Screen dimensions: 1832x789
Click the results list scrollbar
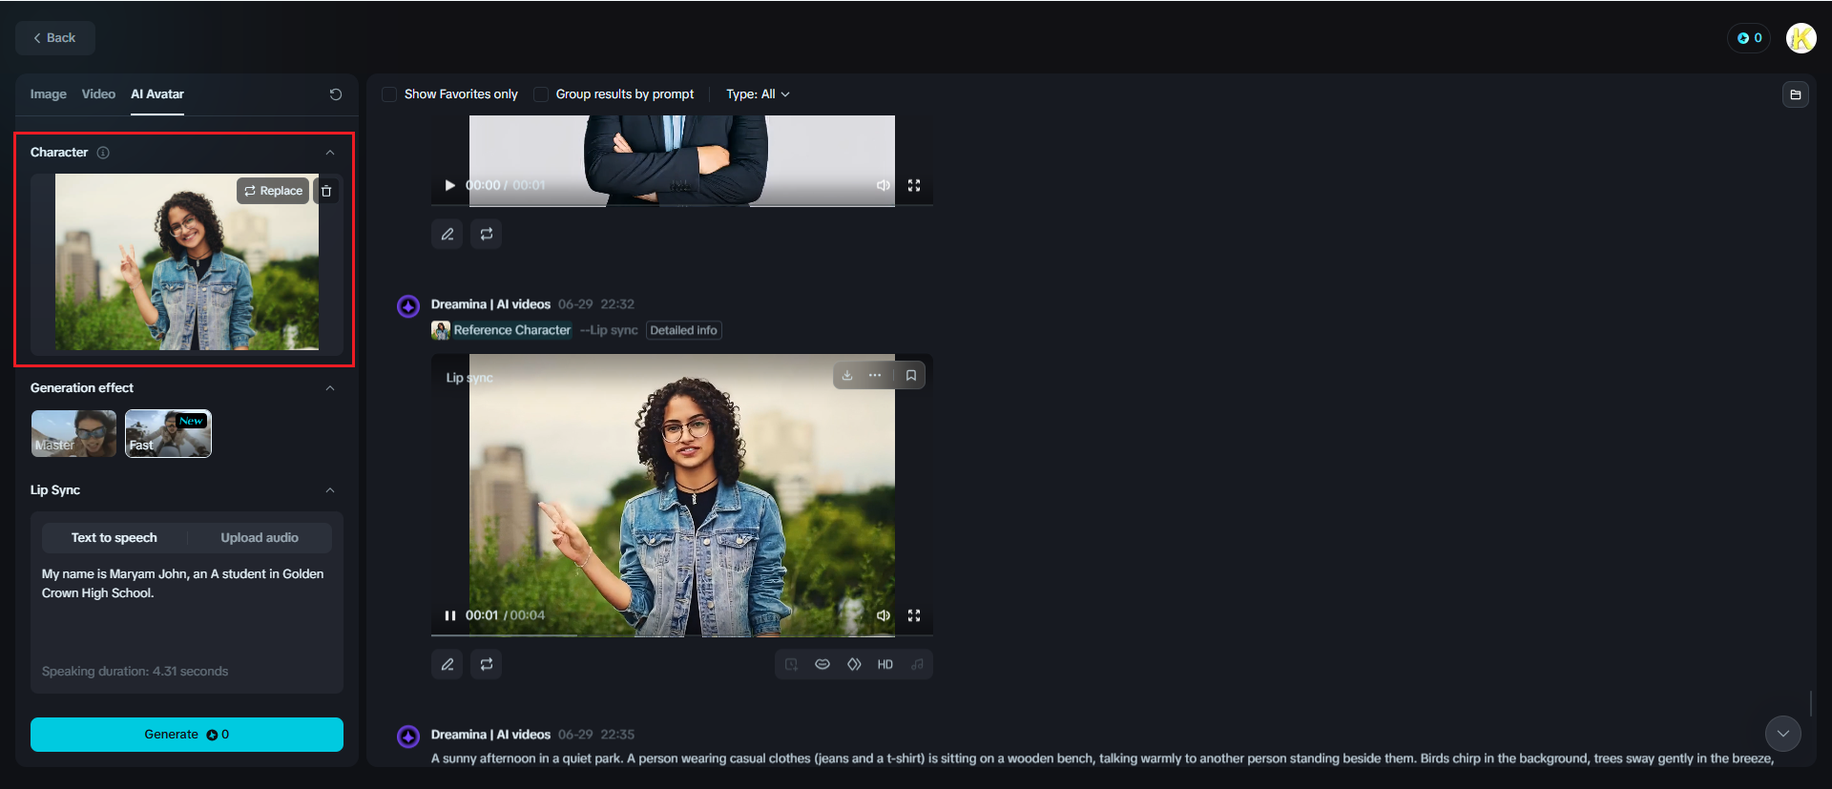point(1810,703)
